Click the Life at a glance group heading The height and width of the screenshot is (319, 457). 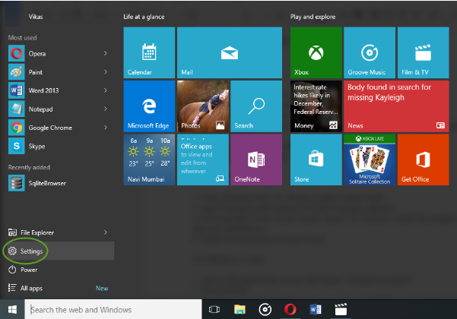tap(144, 17)
